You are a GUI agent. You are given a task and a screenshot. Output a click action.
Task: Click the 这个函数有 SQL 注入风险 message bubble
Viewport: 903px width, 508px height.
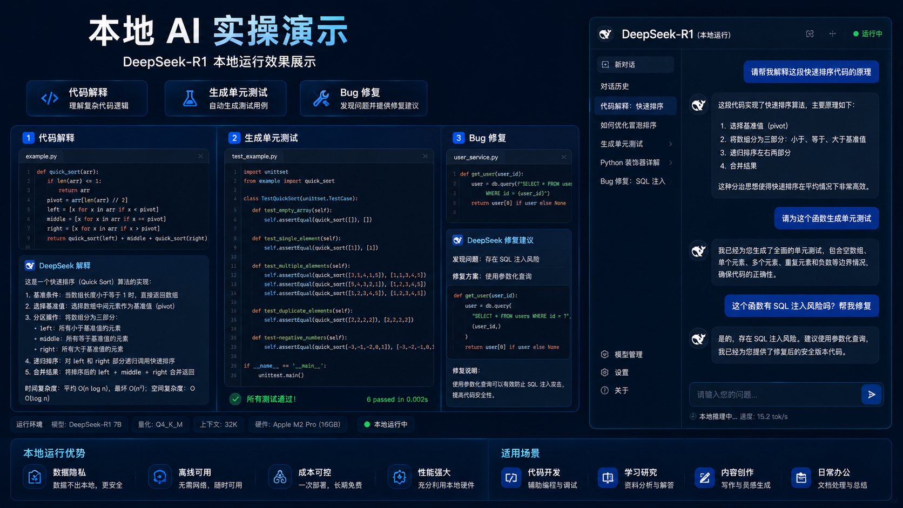[x=801, y=306]
